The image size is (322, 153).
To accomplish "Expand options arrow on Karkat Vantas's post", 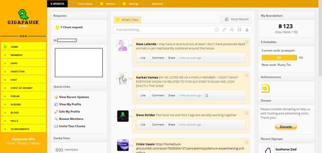I will pyautogui.click(x=247, y=75).
